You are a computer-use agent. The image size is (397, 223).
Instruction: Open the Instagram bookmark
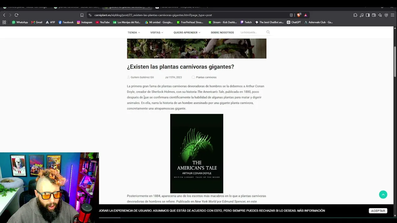click(x=85, y=22)
